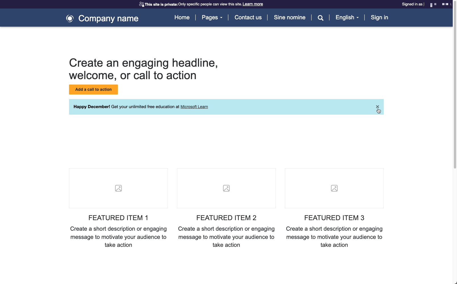Viewport: 457px width, 284px height.
Task: Click the Company name logo icon
Action: click(x=70, y=18)
